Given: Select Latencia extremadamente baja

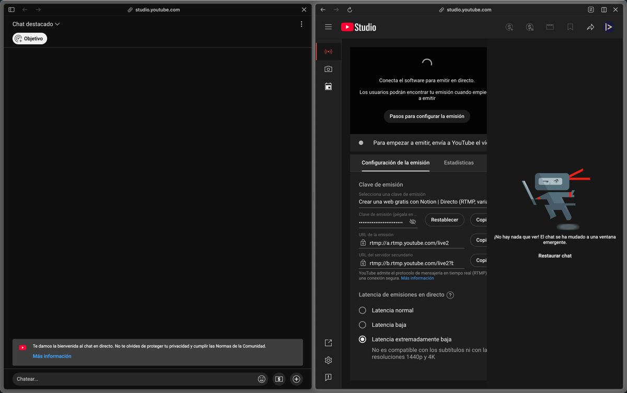Looking at the screenshot, I should 362,339.
